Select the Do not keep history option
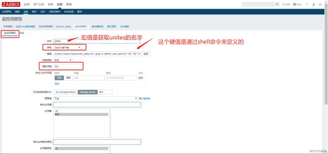This screenshot has width=328, height=154. tap(66, 92)
